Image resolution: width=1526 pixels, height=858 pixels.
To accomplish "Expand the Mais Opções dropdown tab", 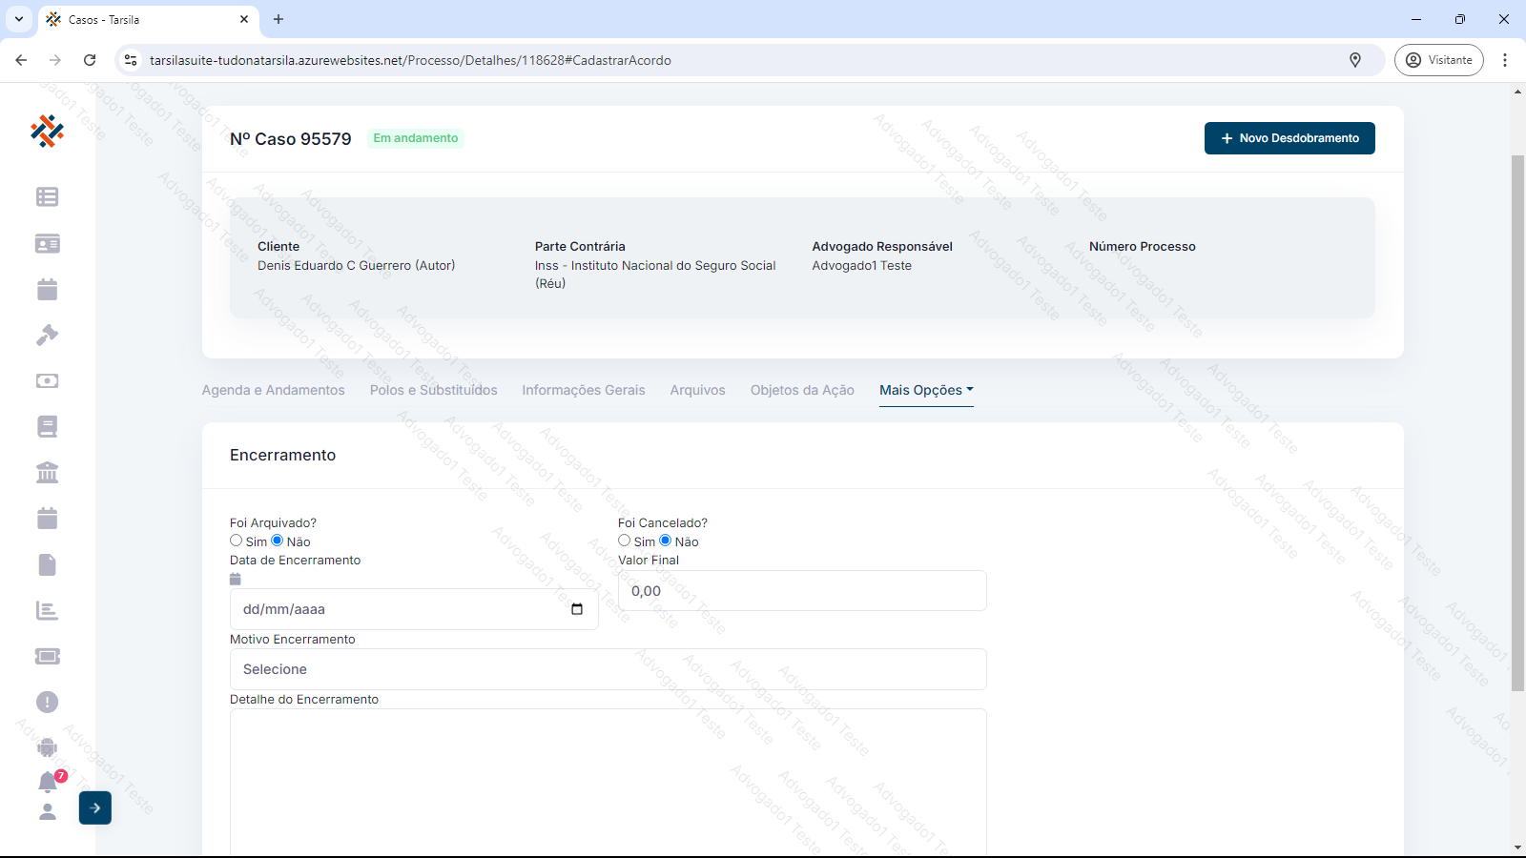I will pos(926,390).
